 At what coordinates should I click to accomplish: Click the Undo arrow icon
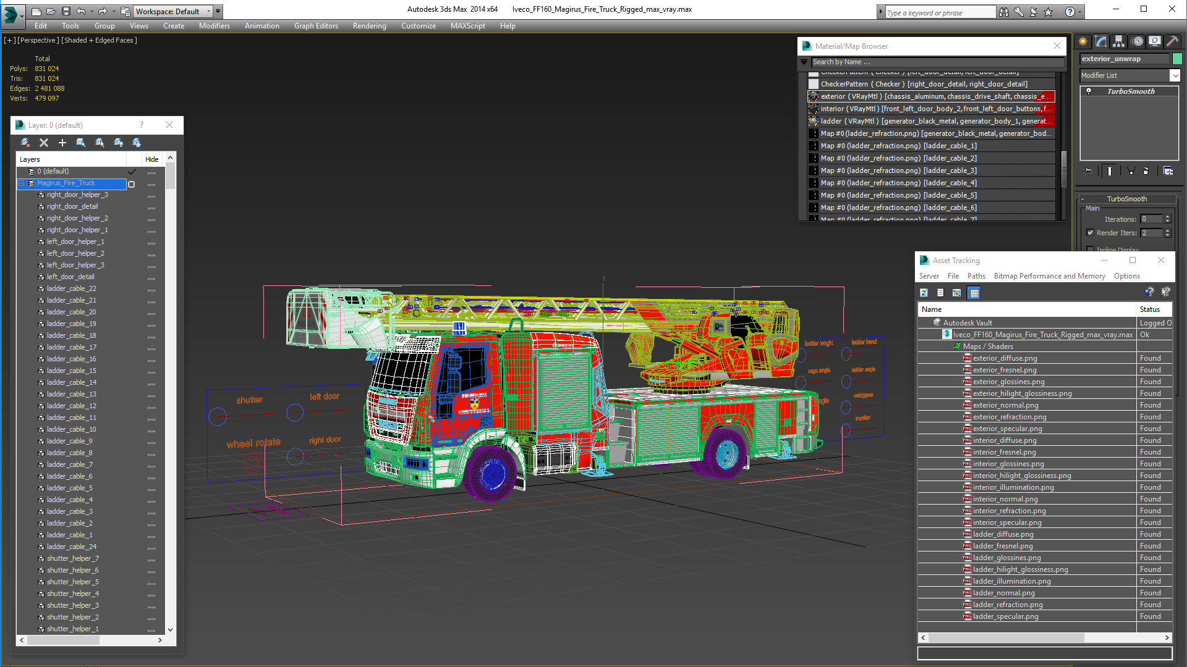(81, 11)
